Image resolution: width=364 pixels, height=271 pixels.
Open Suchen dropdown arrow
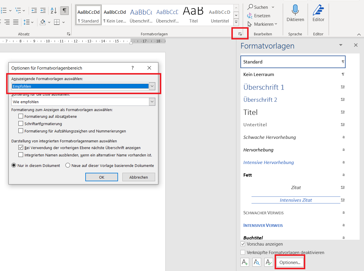coord(273,7)
